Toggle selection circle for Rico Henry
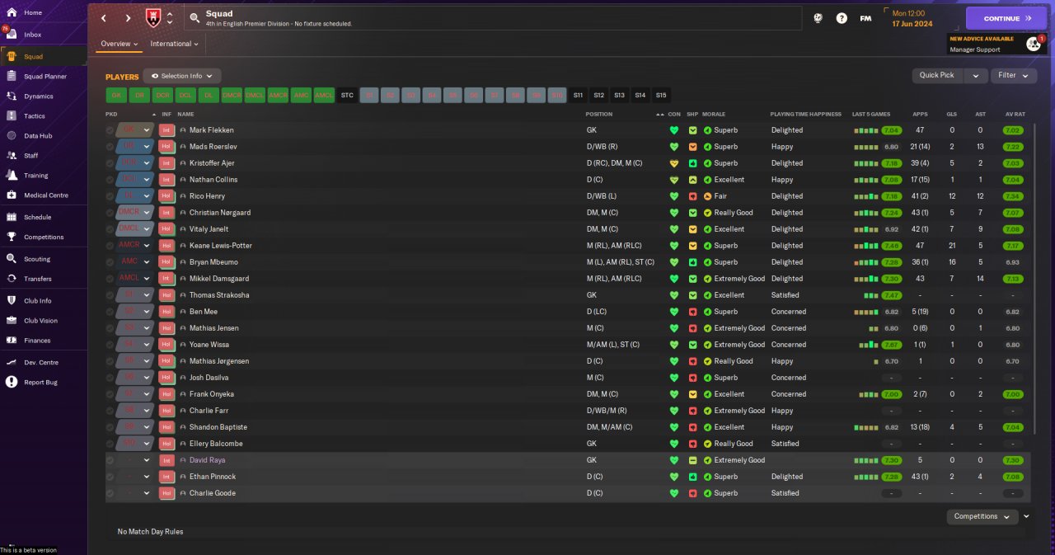This screenshot has height=555, width=1055. click(110, 196)
